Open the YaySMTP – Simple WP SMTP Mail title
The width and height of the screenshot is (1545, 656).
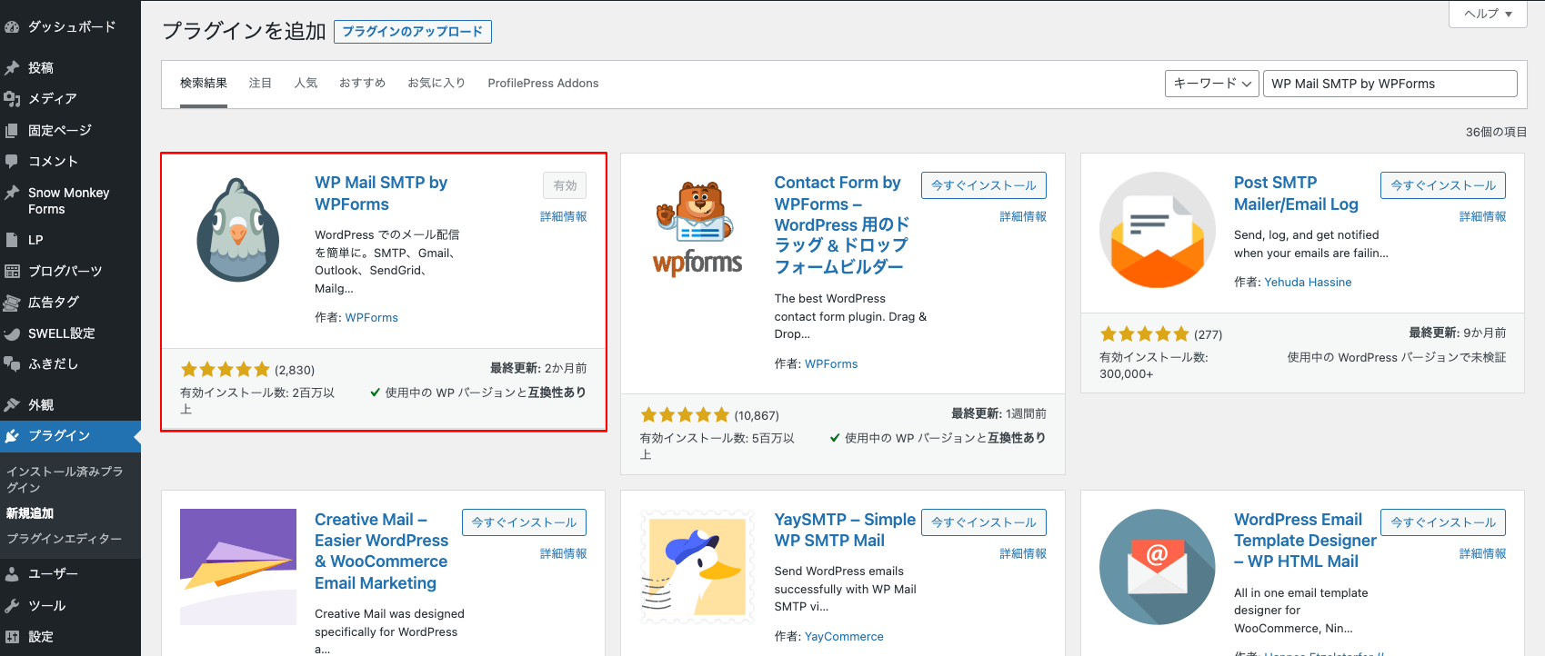coord(845,530)
